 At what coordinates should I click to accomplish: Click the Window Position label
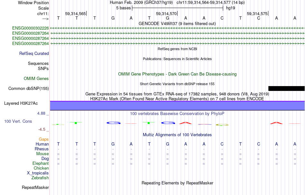(x=33, y=3)
